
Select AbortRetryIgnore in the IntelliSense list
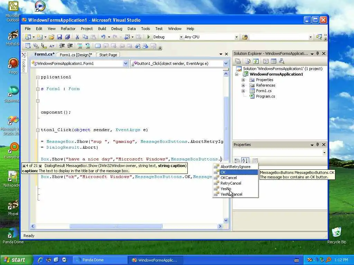[235, 167]
